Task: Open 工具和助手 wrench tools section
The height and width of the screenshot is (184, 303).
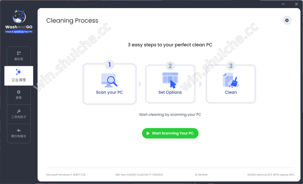Action: [19, 114]
